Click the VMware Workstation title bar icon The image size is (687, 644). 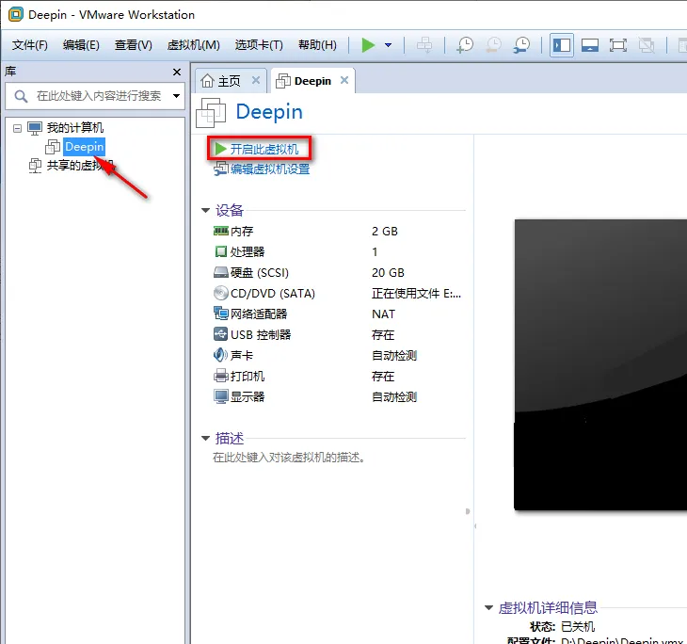tap(16, 14)
